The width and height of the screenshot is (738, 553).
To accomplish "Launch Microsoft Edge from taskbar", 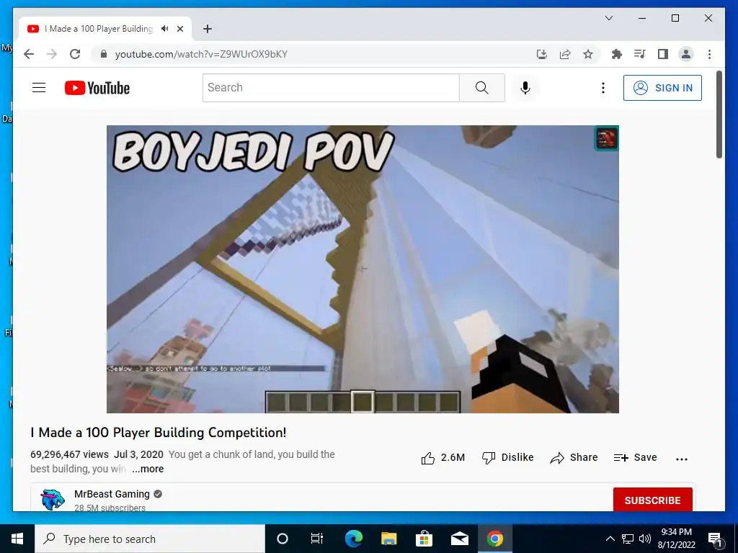I will (353, 539).
